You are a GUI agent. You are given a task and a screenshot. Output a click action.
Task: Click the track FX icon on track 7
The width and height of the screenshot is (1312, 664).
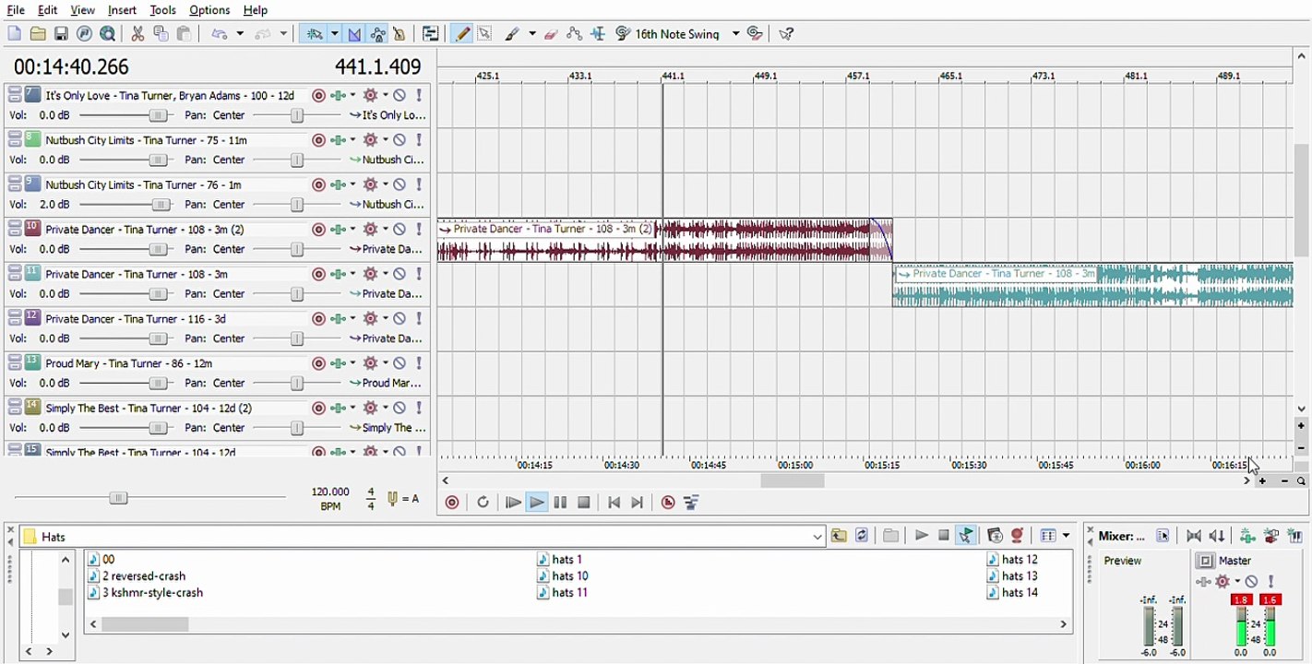[340, 95]
